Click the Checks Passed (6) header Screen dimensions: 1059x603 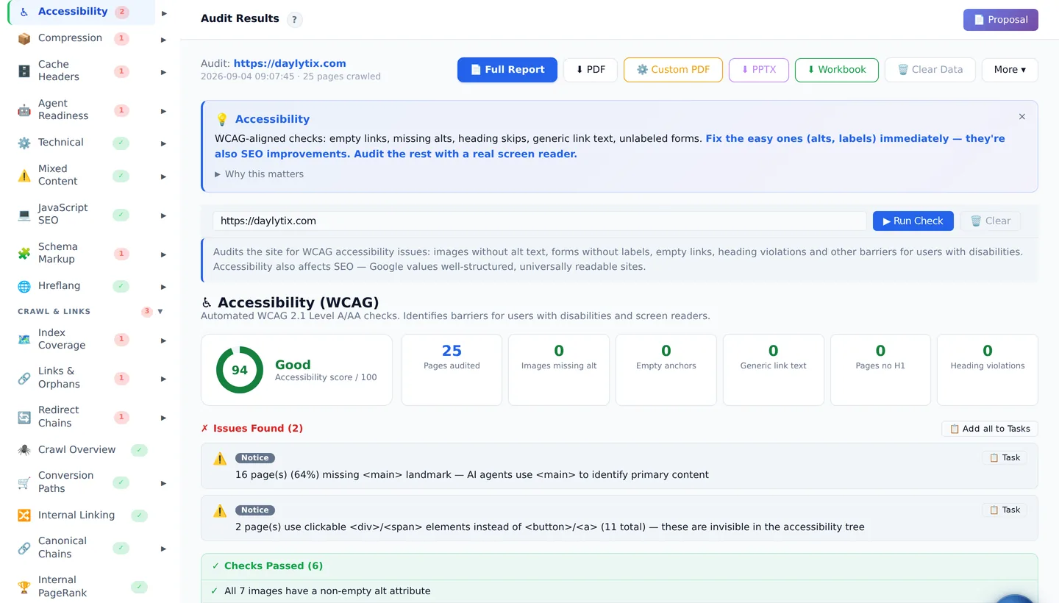pyautogui.click(x=619, y=566)
